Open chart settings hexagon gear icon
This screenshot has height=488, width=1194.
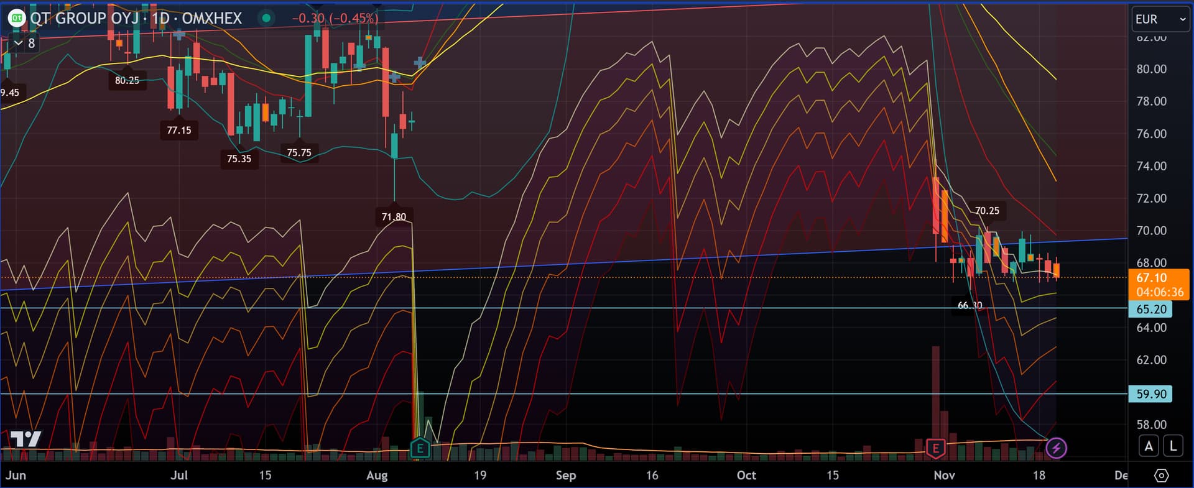(x=1161, y=476)
